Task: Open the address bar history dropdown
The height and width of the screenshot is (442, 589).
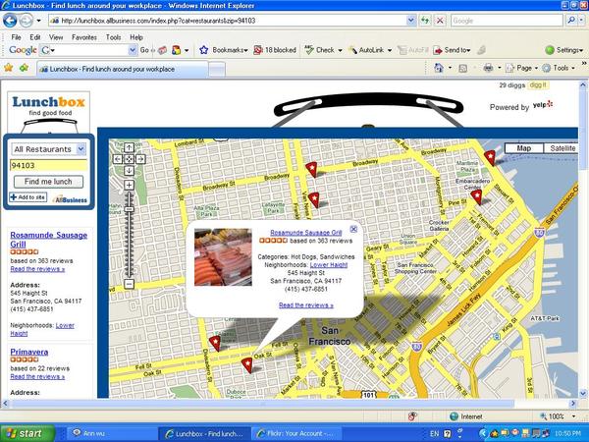Action: pos(411,21)
